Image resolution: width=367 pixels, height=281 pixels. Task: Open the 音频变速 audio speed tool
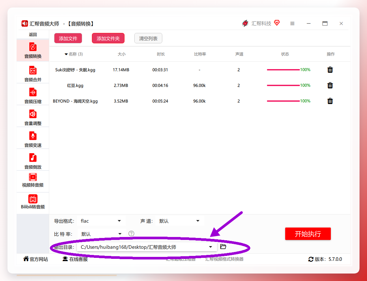(x=33, y=139)
